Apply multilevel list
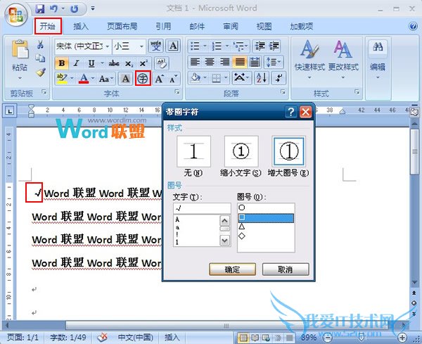 click(x=238, y=46)
